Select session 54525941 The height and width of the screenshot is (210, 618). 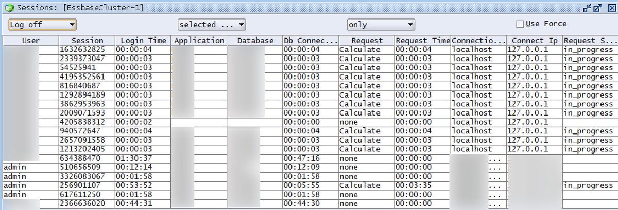coord(78,68)
